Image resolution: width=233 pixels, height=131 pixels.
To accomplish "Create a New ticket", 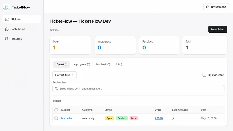I will (x=218, y=29).
